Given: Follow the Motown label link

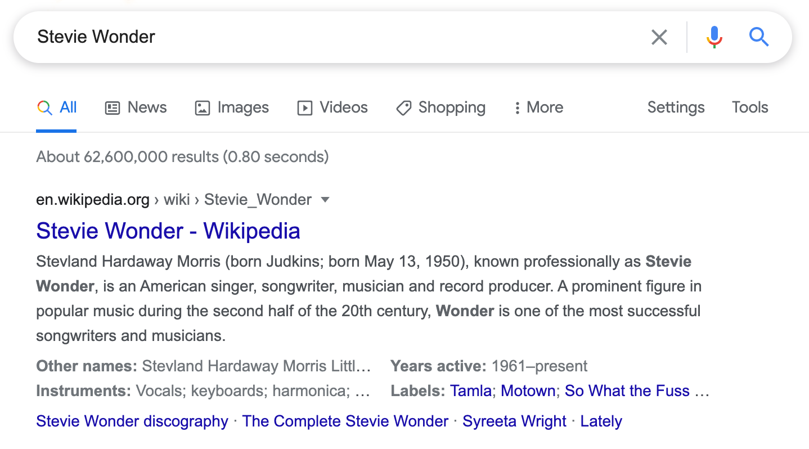Looking at the screenshot, I should pyautogui.click(x=528, y=391).
